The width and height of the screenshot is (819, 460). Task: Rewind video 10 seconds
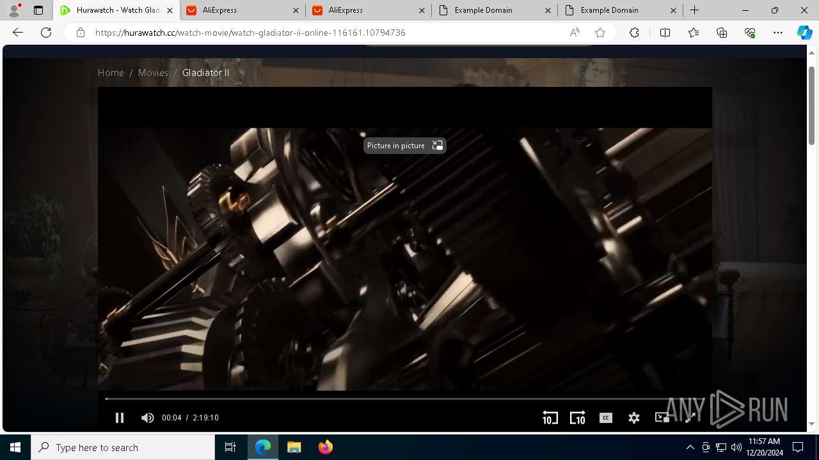coord(550,418)
